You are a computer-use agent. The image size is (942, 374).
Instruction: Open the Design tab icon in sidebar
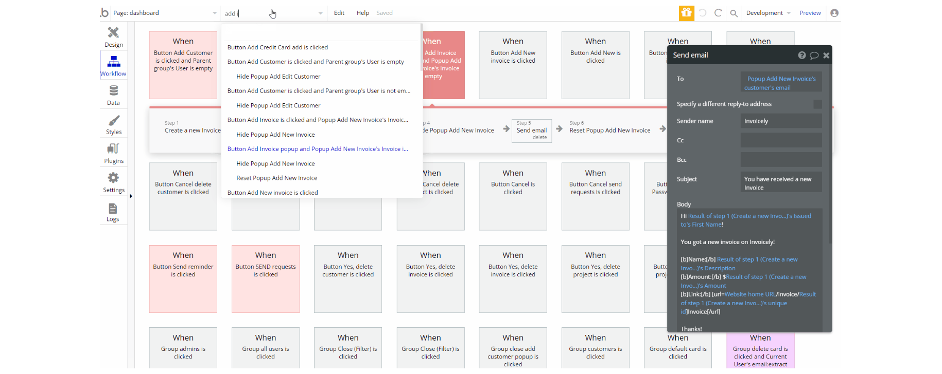113,32
